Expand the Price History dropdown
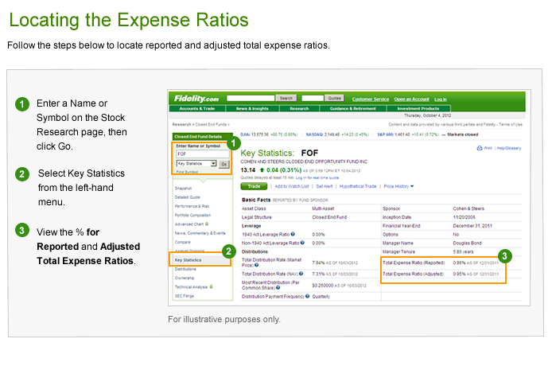The image size is (552, 366). pyautogui.click(x=399, y=185)
